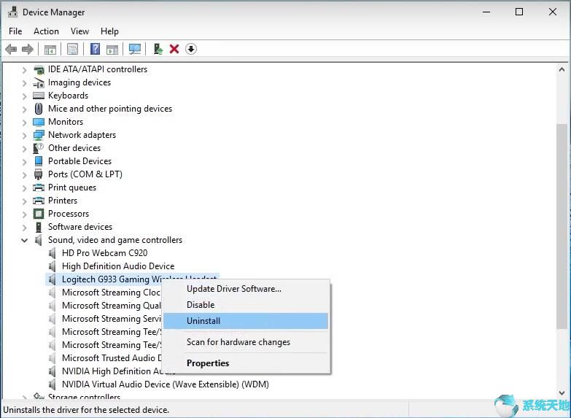The image size is (571, 418).
Task: Click the blue Help question-mark icon
Action: click(x=95, y=49)
